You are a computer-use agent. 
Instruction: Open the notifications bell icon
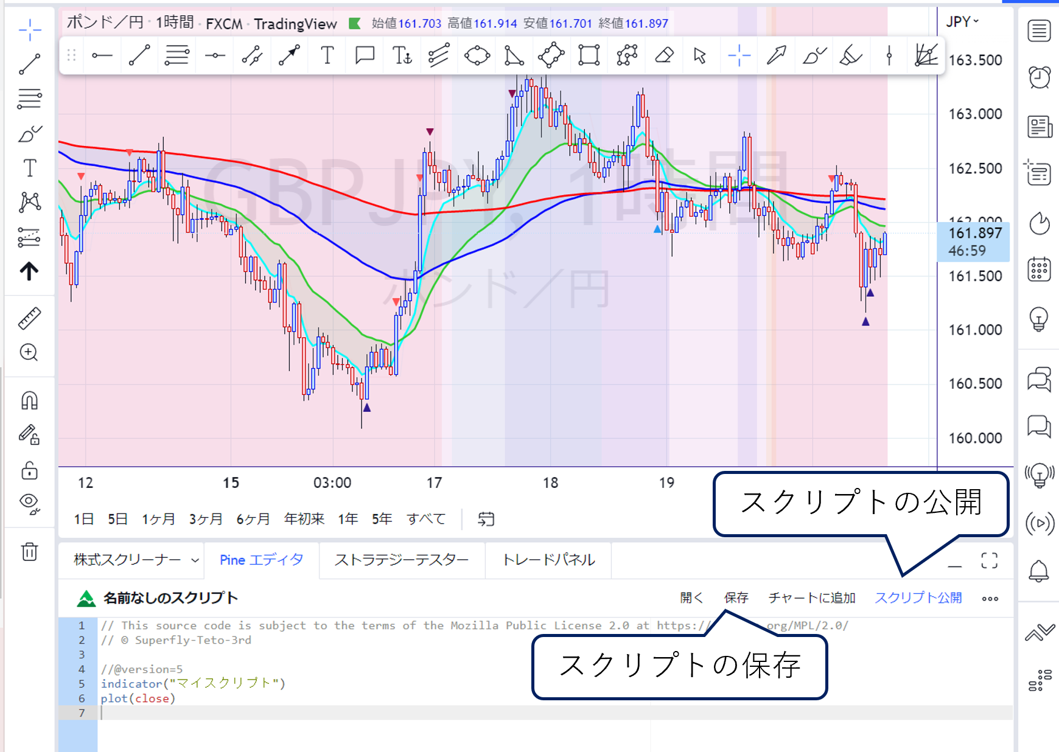pos(1039,571)
